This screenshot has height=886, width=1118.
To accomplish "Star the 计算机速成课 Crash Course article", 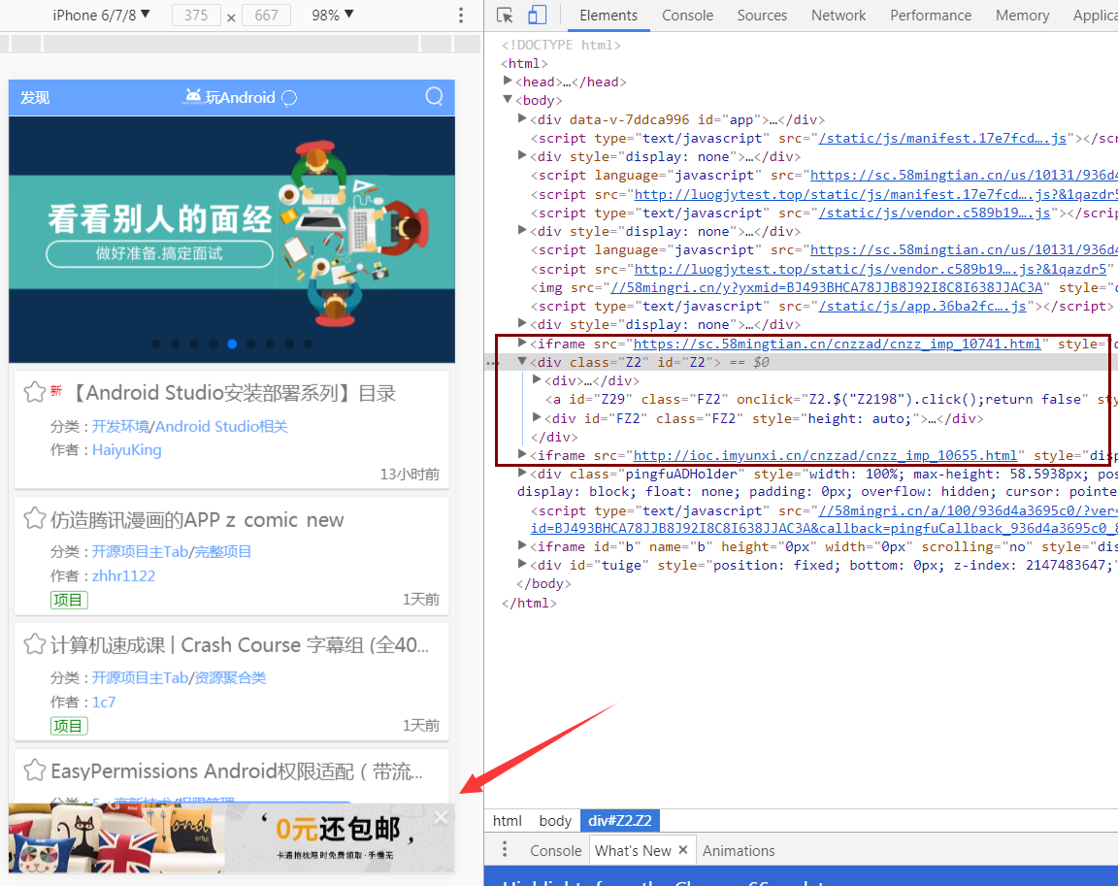I will (x=34, y=644).
